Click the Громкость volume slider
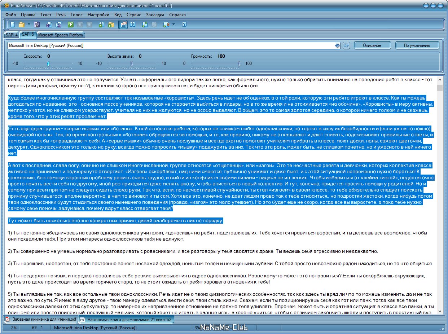Screen dimensions: 448x334 [215, 63]
